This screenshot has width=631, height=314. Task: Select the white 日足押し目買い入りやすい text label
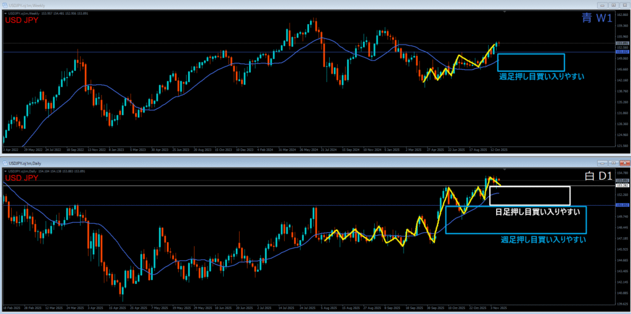pos(537,212)
